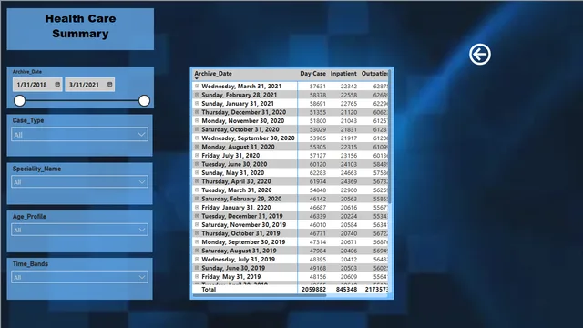Select Inpatient value 20224

point(348,216)
